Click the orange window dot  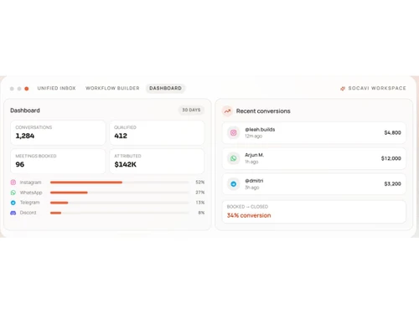27,89
